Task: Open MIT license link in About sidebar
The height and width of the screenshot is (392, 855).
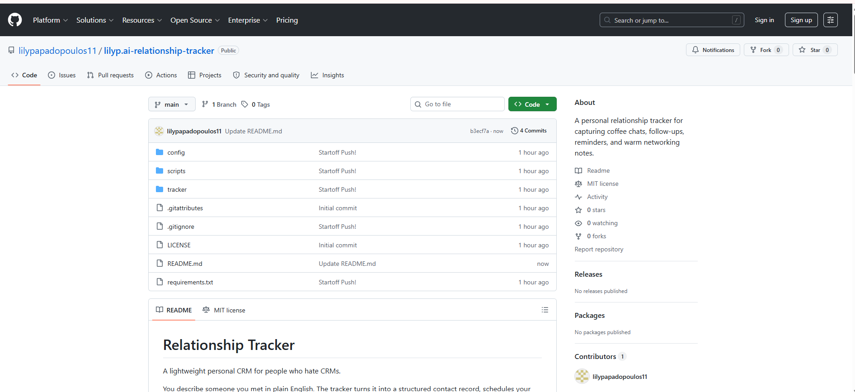Action: tap(597, 184)
